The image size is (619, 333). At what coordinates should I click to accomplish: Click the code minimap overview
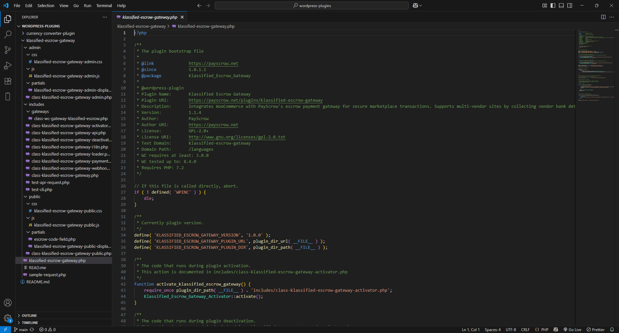click(596, 65)
